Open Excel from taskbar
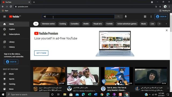The height and width of the screenshot is (97, 172). pos(89,95)
